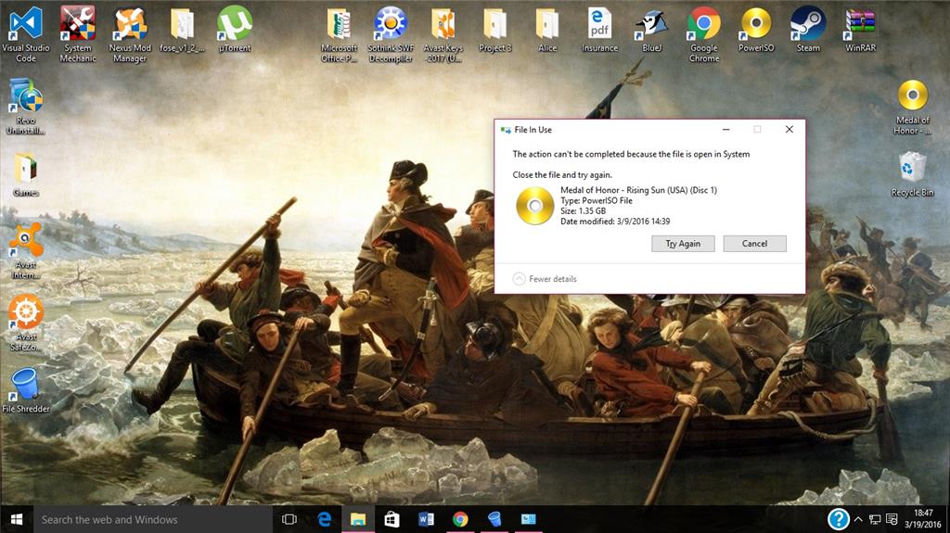The height and width of the screenshot is (533, 950).
Task: Open Task View from the taskbar
Action: (x=289, y=519)
